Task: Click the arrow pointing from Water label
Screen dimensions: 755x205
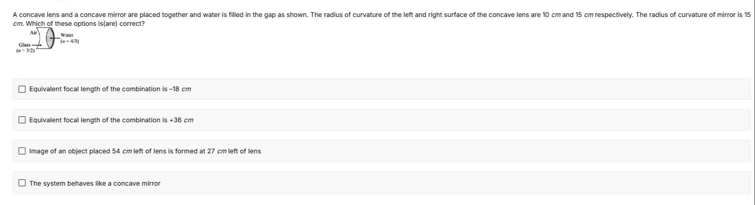Action: pyautogui.click(x=57, y=38)
